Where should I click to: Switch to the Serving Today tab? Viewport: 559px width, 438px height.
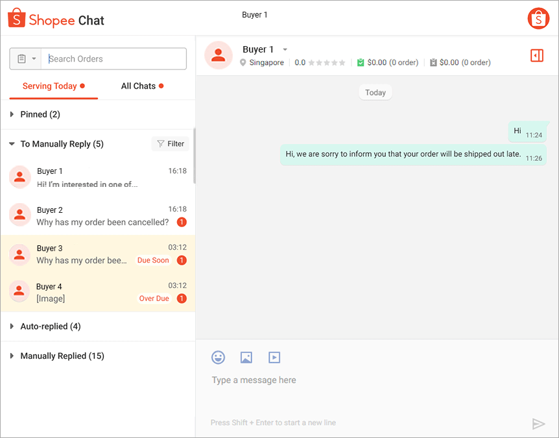[53, 86]
